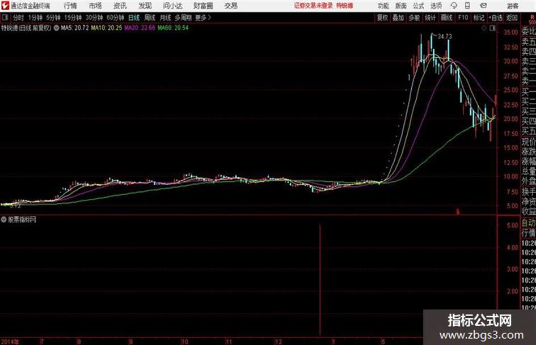Click the 通达信 app logo icon

(5, 6)
